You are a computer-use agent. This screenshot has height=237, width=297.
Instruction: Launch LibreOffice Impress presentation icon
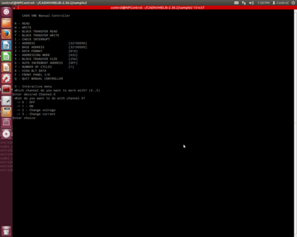[6, 68]
